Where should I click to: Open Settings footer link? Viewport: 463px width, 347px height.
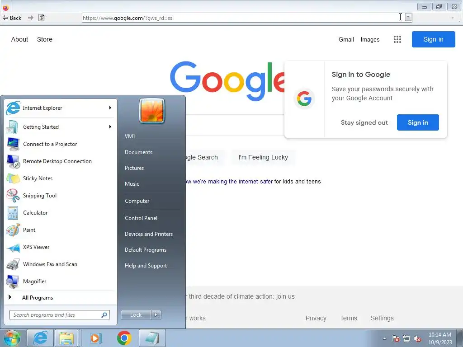[x=382, y=318]
